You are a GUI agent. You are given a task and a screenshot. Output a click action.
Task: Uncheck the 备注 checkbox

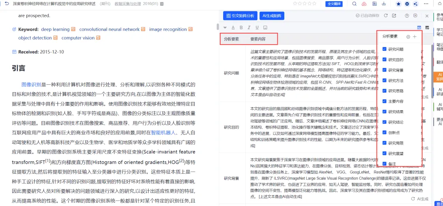point(384,163)
